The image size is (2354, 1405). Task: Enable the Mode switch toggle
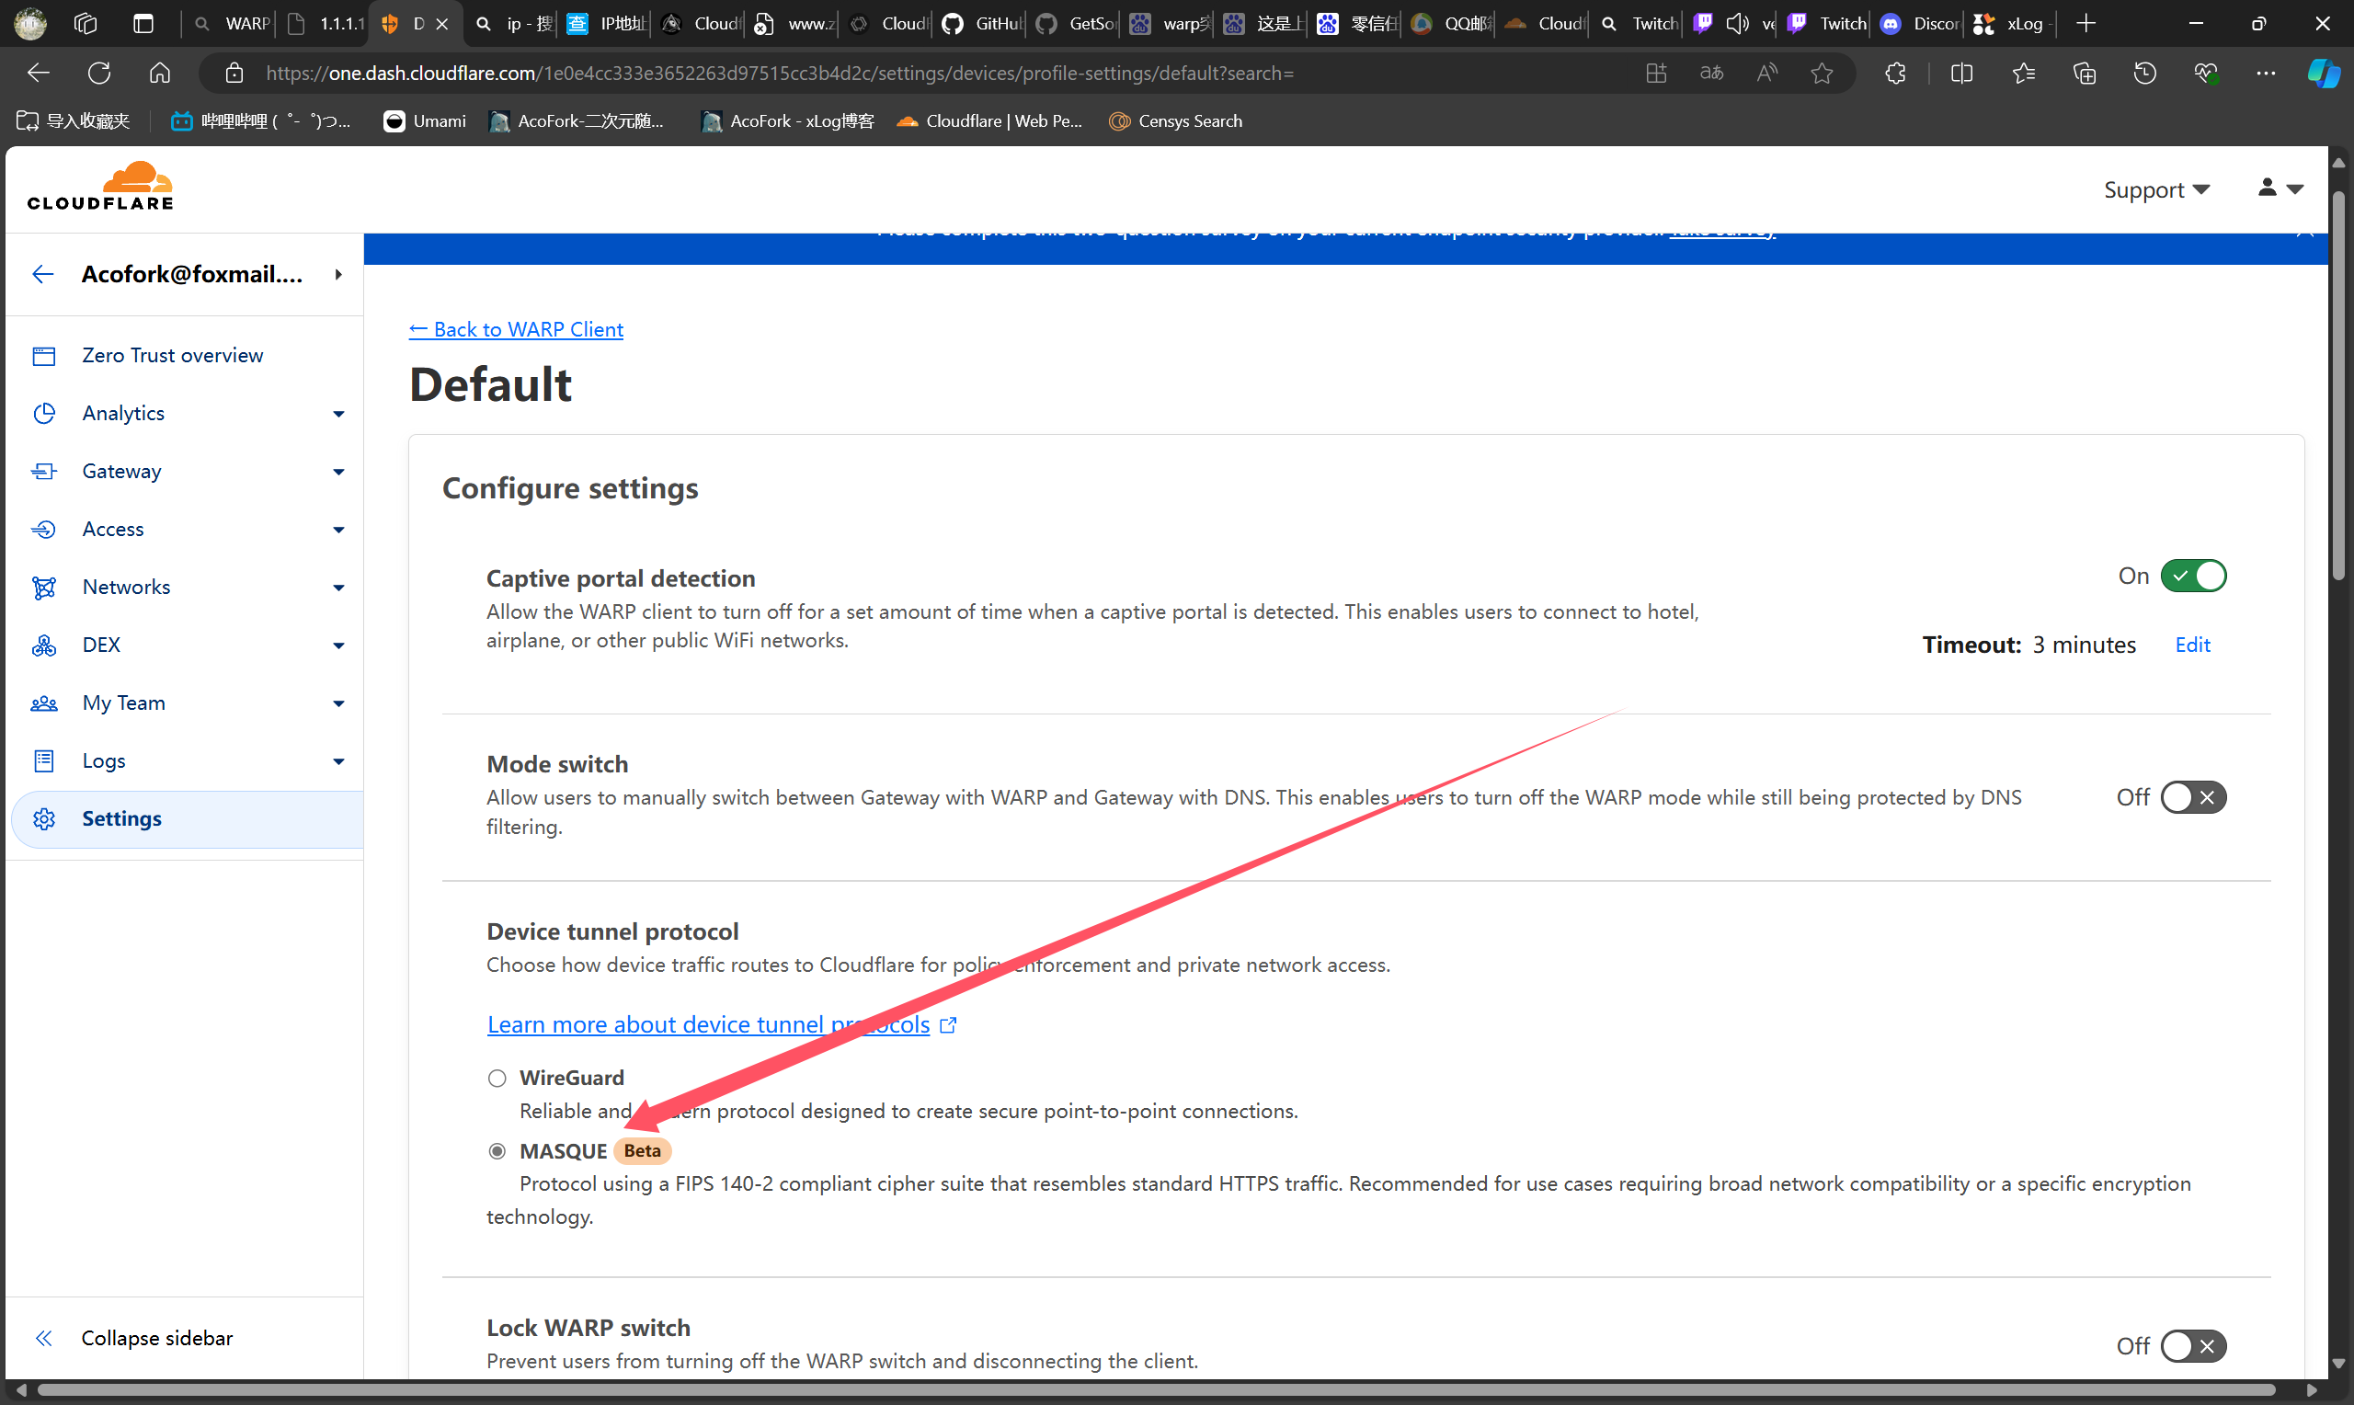point(2194,798)
